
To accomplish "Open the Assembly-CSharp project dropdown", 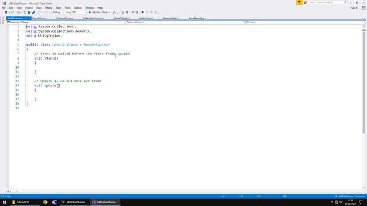I will [66, 22].
